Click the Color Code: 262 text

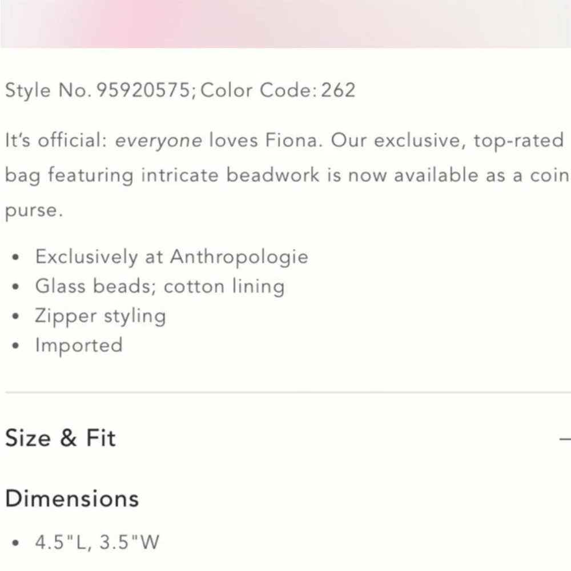click(x=278, y=90)
